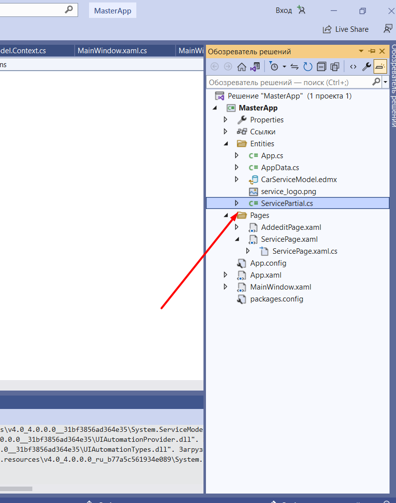The width and height of the screenshot is (396, 503).
Task: Click the MasterApp title label
Action: [x=112, y=10]
